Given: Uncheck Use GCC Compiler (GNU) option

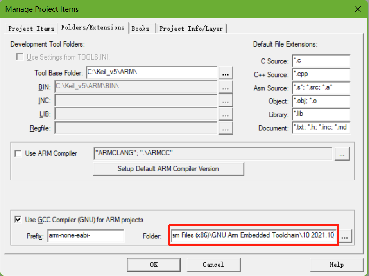Looking at the screenshot, I should (x=18, y=220).
